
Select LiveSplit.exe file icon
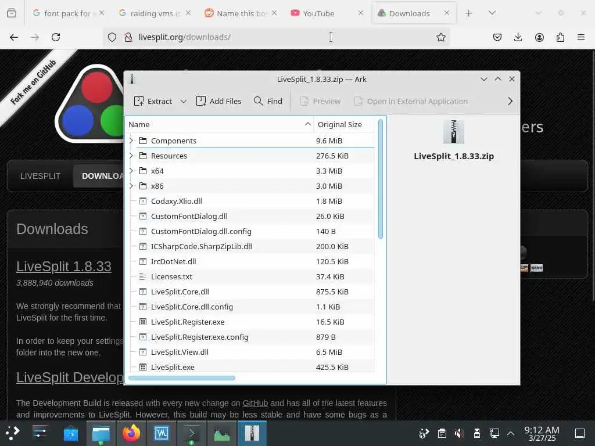pos(143,367)
